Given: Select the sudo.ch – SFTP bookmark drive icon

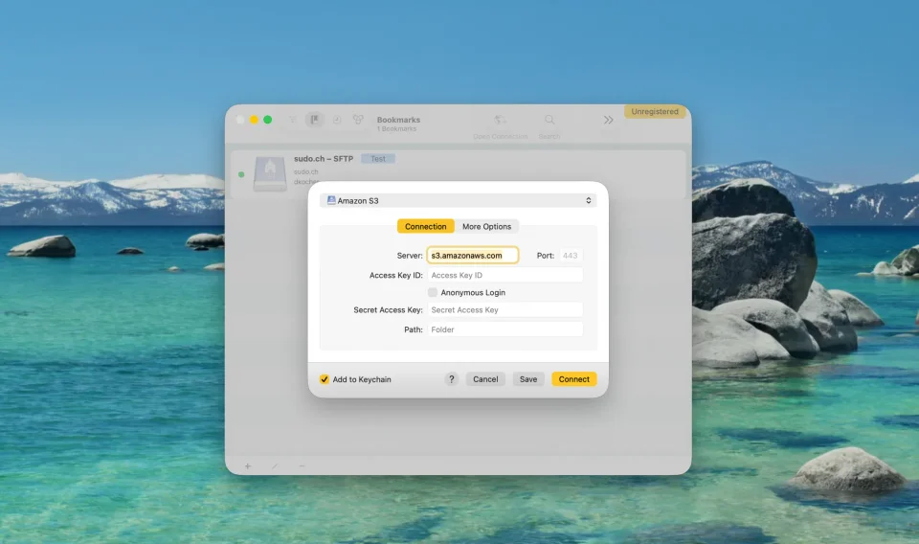Looking at the screenshot, I should pyautogui.click(x=270, y=173).
